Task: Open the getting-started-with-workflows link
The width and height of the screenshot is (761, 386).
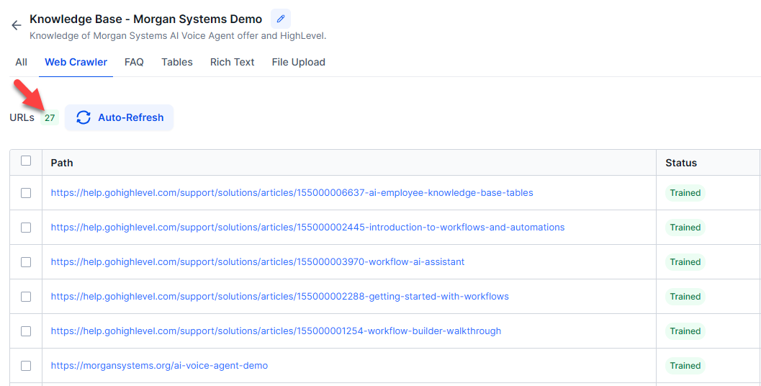Action: coord(280,296)
